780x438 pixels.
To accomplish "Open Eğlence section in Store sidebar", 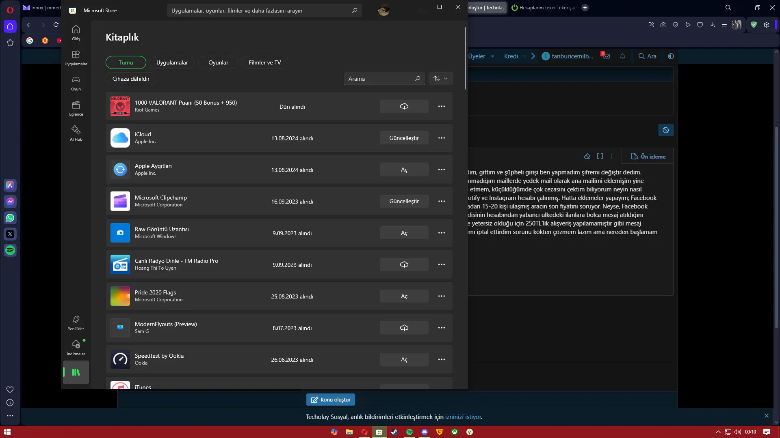I will (76, 108).
